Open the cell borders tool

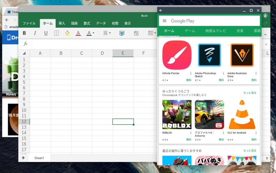57,33
